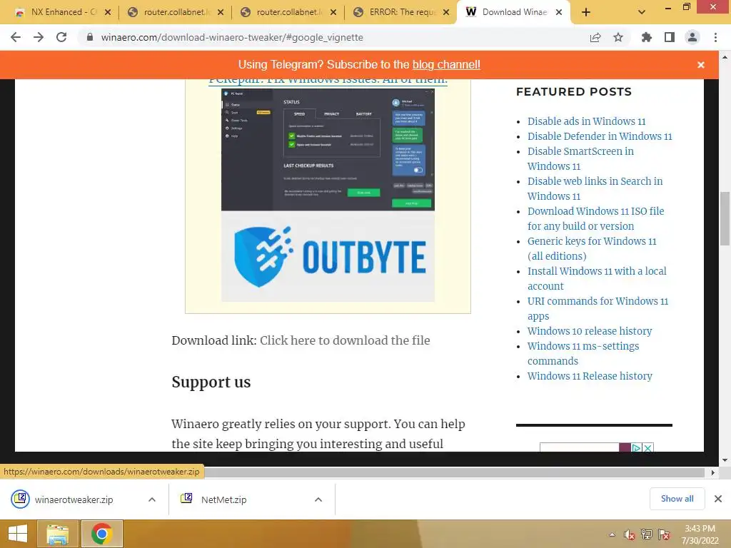731x548 pixels.
Task: Click the network tray icon
Action: [647, 534]
